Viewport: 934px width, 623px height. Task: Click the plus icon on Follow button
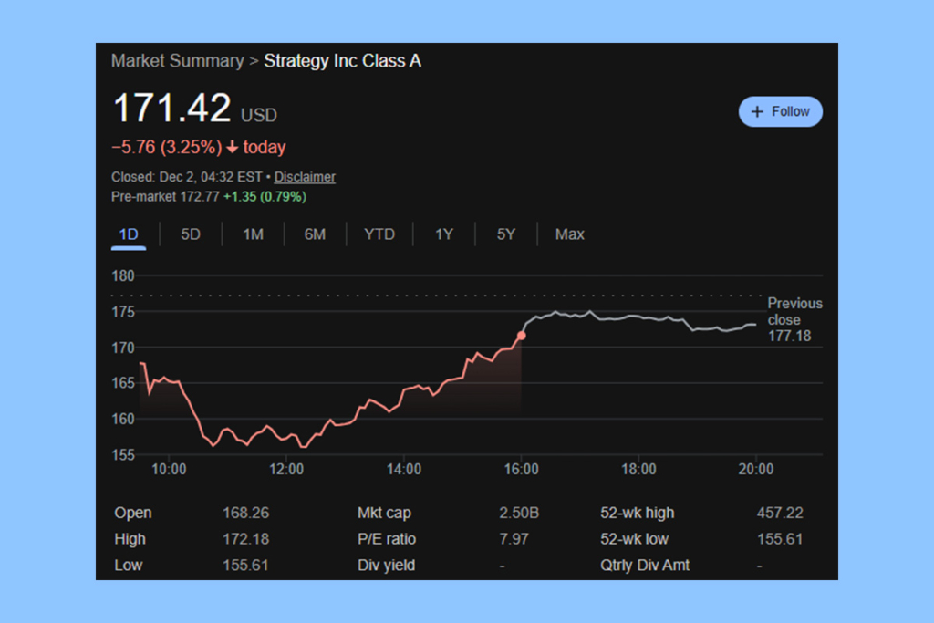[x=758, y=110]
